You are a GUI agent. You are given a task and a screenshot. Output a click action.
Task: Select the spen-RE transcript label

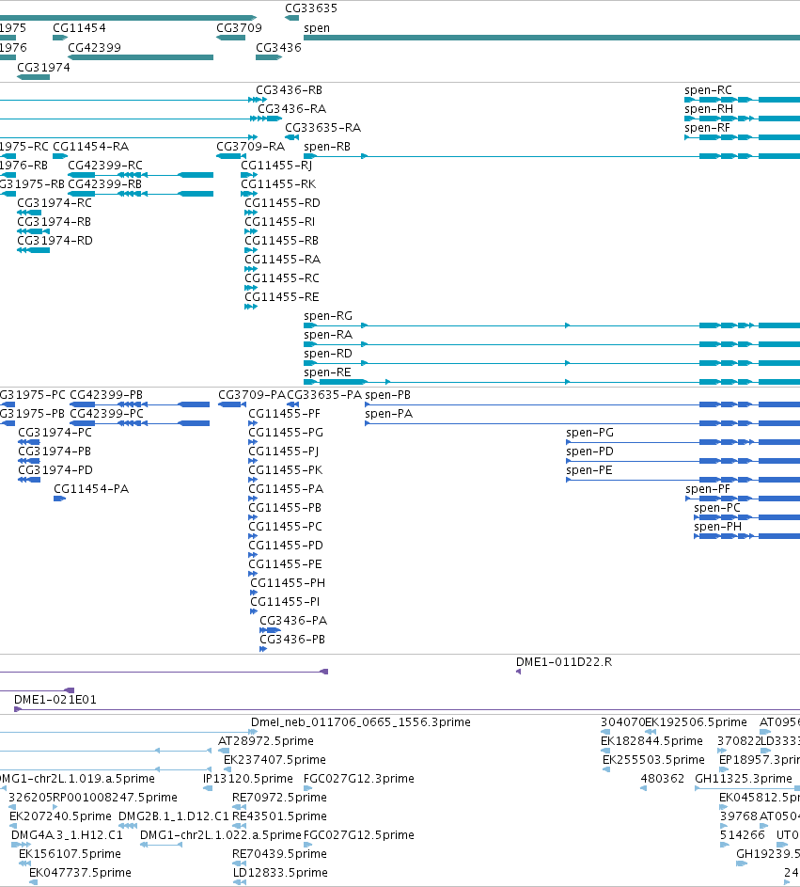tap(327, 372)
